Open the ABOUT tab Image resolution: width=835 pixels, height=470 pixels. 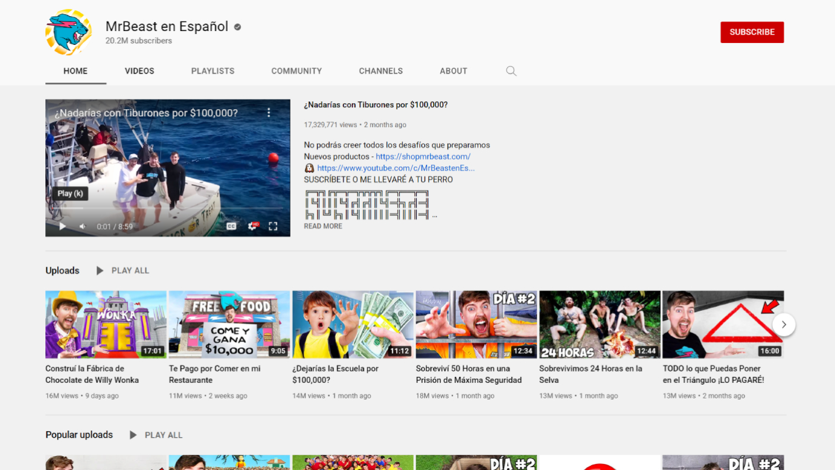click(x=453, y=71)
